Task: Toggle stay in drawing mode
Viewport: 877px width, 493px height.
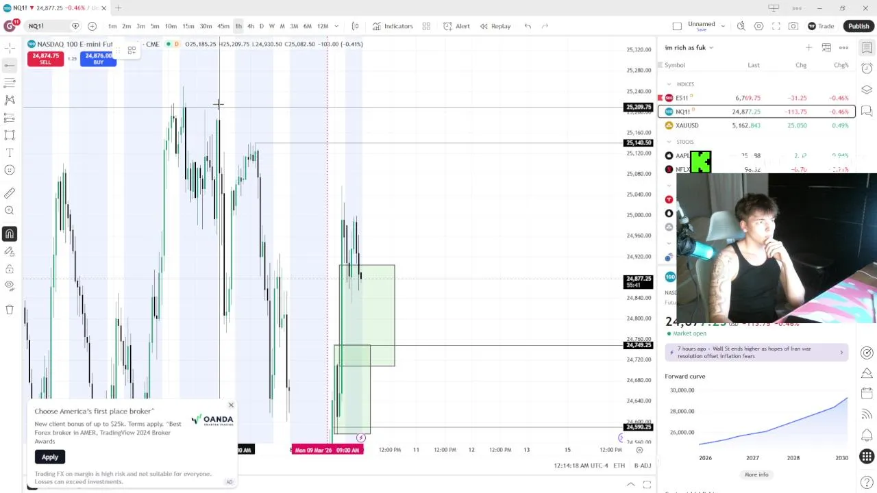Action: (x=10, y=251)
